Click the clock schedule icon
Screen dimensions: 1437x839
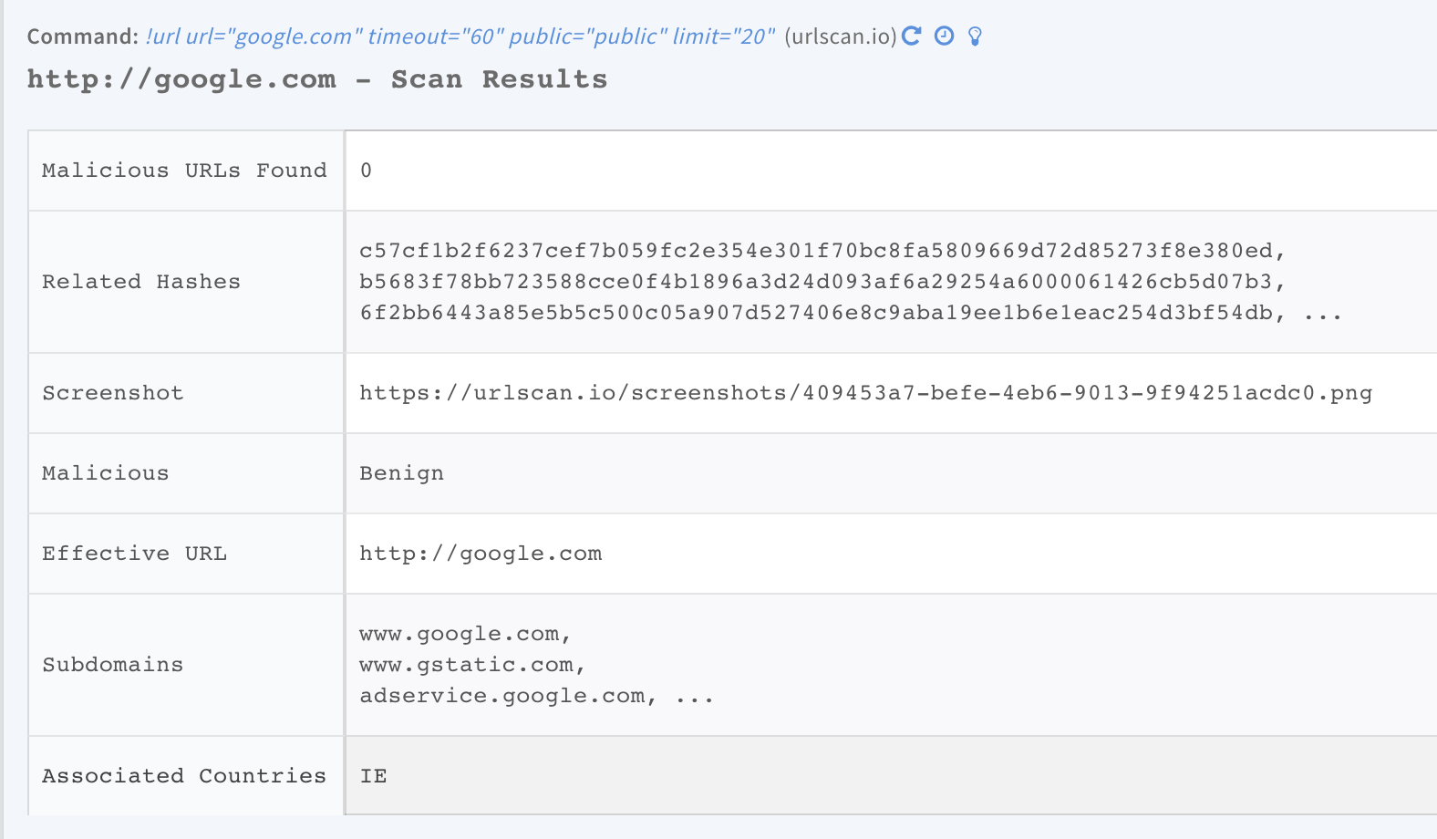[x=945, y=36]
